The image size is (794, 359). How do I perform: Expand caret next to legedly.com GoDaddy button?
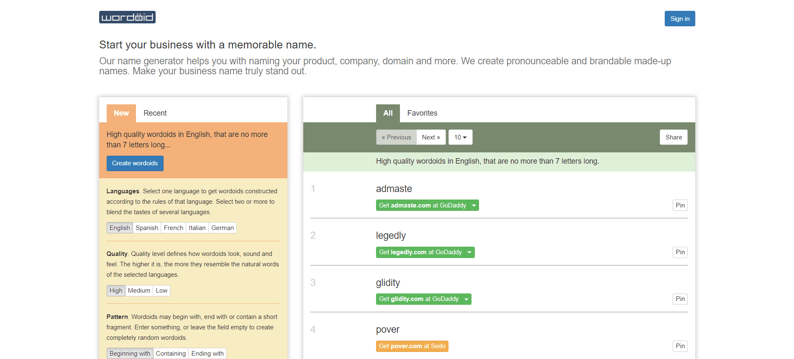470,252
